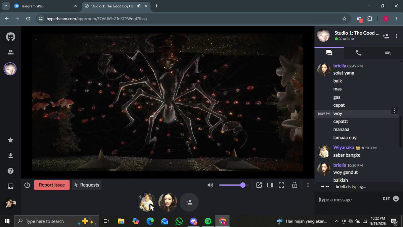Click the 'solat yang' message

[344, 73]
